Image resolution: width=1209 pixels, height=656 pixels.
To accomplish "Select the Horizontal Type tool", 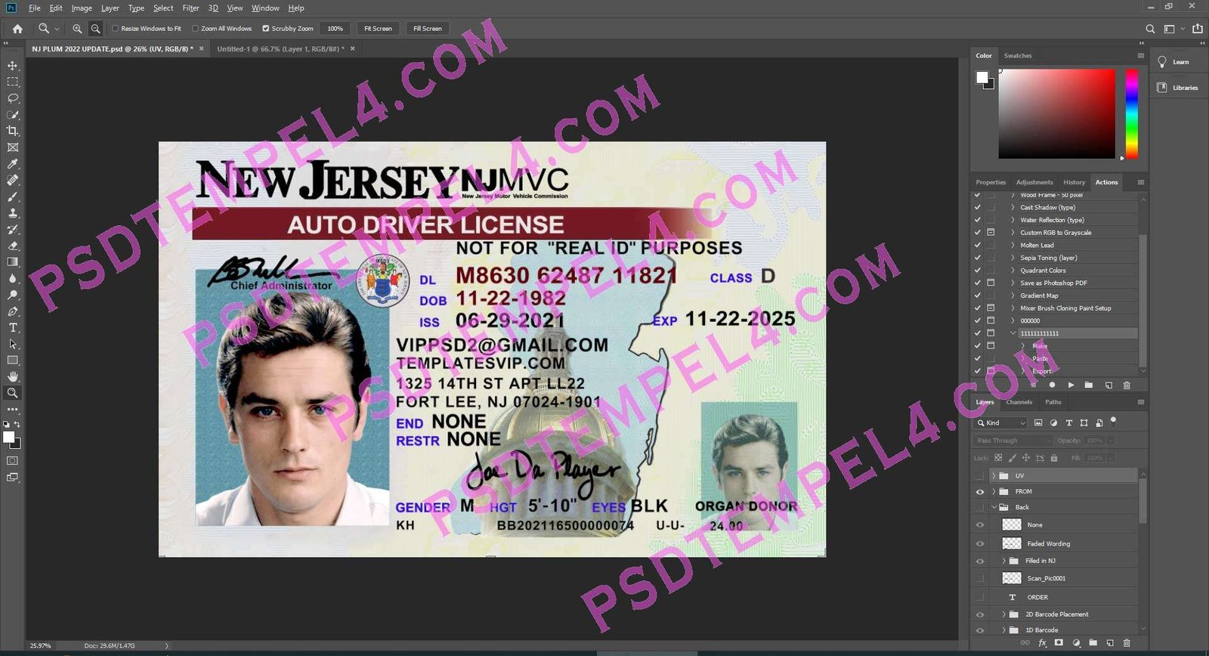I will coord(13,328).
